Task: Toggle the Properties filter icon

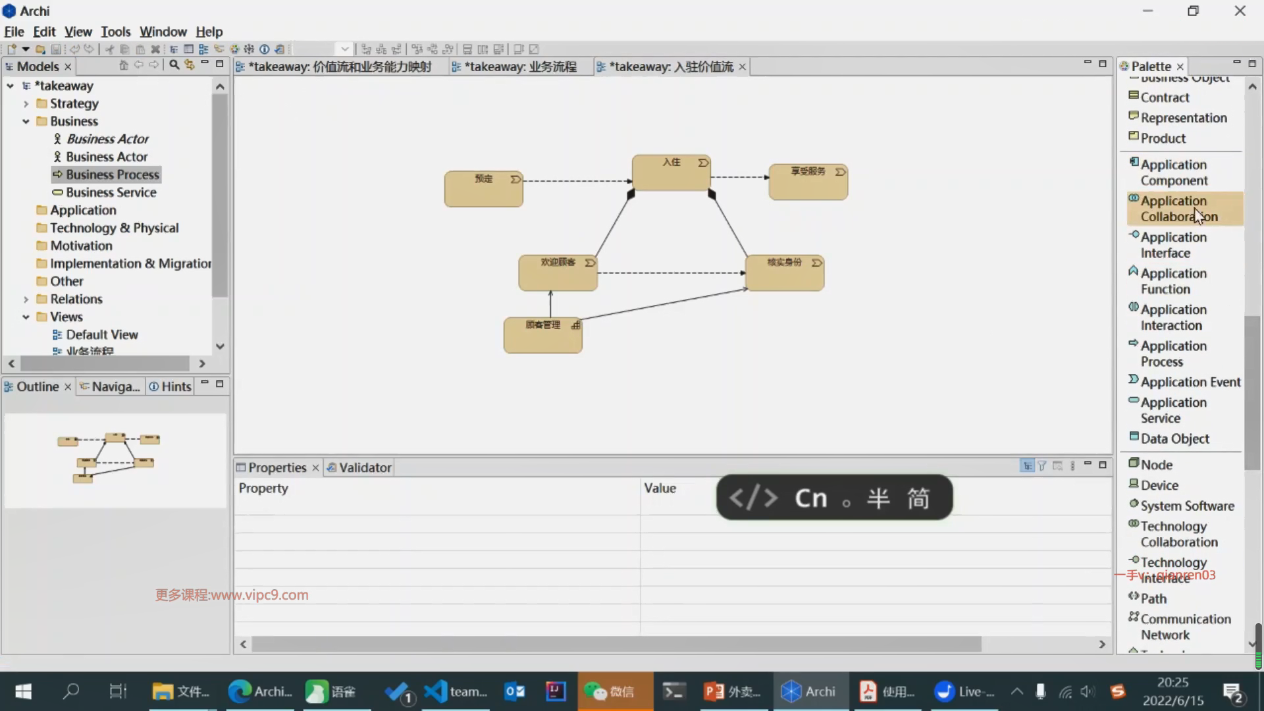Action: [x=1042, y=466]
